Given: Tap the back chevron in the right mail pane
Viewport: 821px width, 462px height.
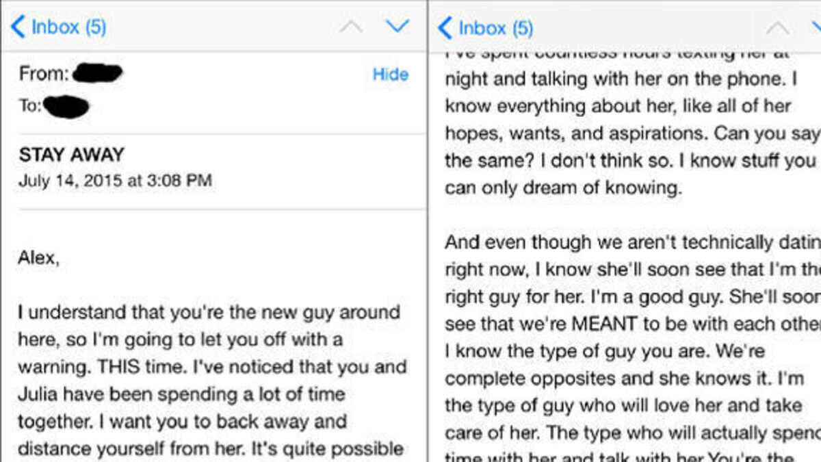Looking at the screenshot, I should click(444, 28).
